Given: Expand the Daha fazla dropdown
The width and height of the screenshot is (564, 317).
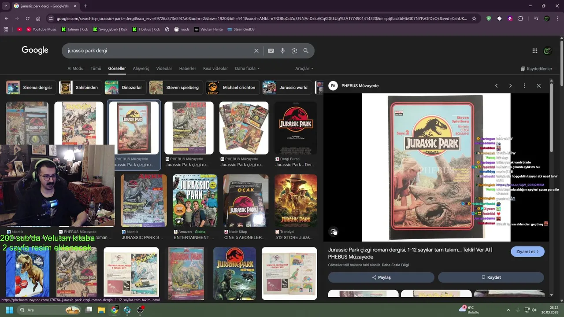Looking at the screenshot, I should (247, 69).
